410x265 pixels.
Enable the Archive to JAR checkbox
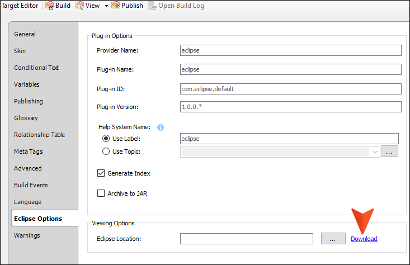point(101,193)
